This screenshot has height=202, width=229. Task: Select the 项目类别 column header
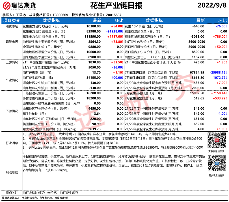pyautogui.click(x=12, y=20)
